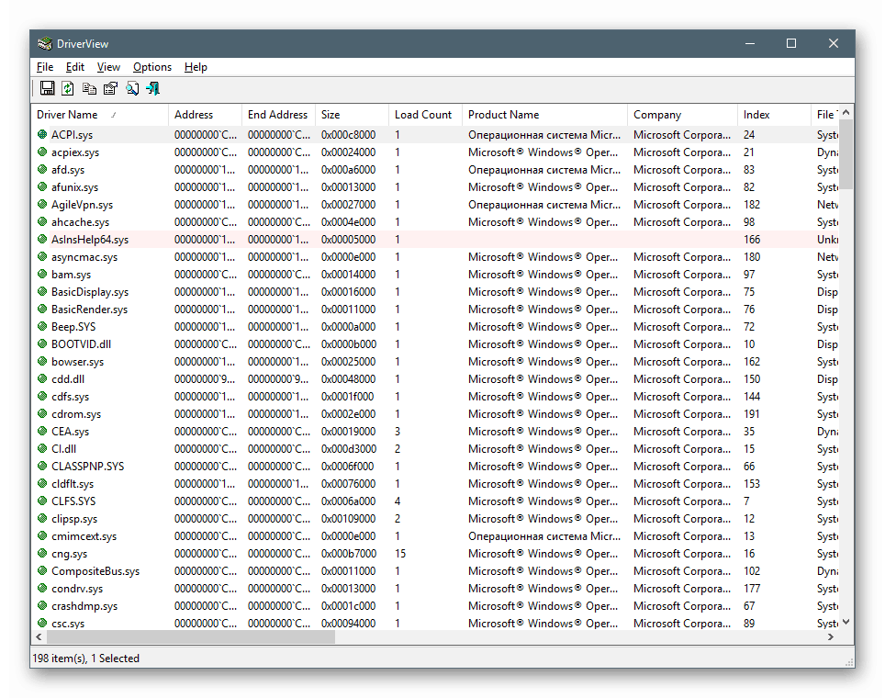Image resolution: width=885 pixels, height=698 pixels.
Task: Click the Copy selected items icon
Action: tap(89, 89)
